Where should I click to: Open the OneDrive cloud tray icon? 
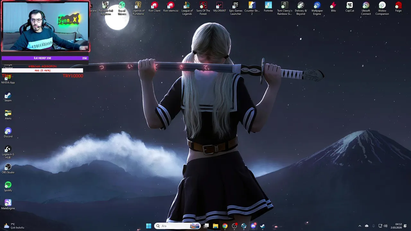[367, 226]
